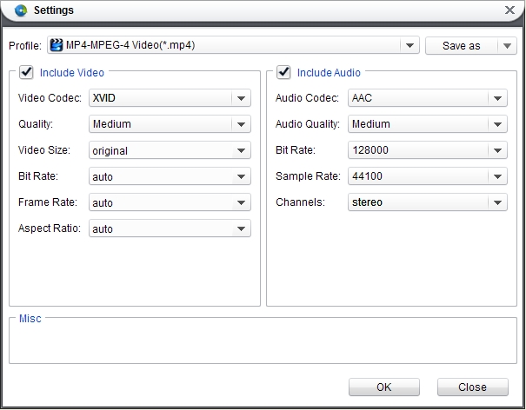The height and width of the screenshot is (410, 526).
Task: Confirm settings with the OK button
Action: pos(384,387)
